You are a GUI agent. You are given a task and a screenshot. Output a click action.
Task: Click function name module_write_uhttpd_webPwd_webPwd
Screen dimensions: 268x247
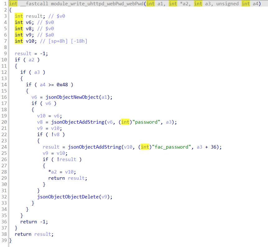97,4
